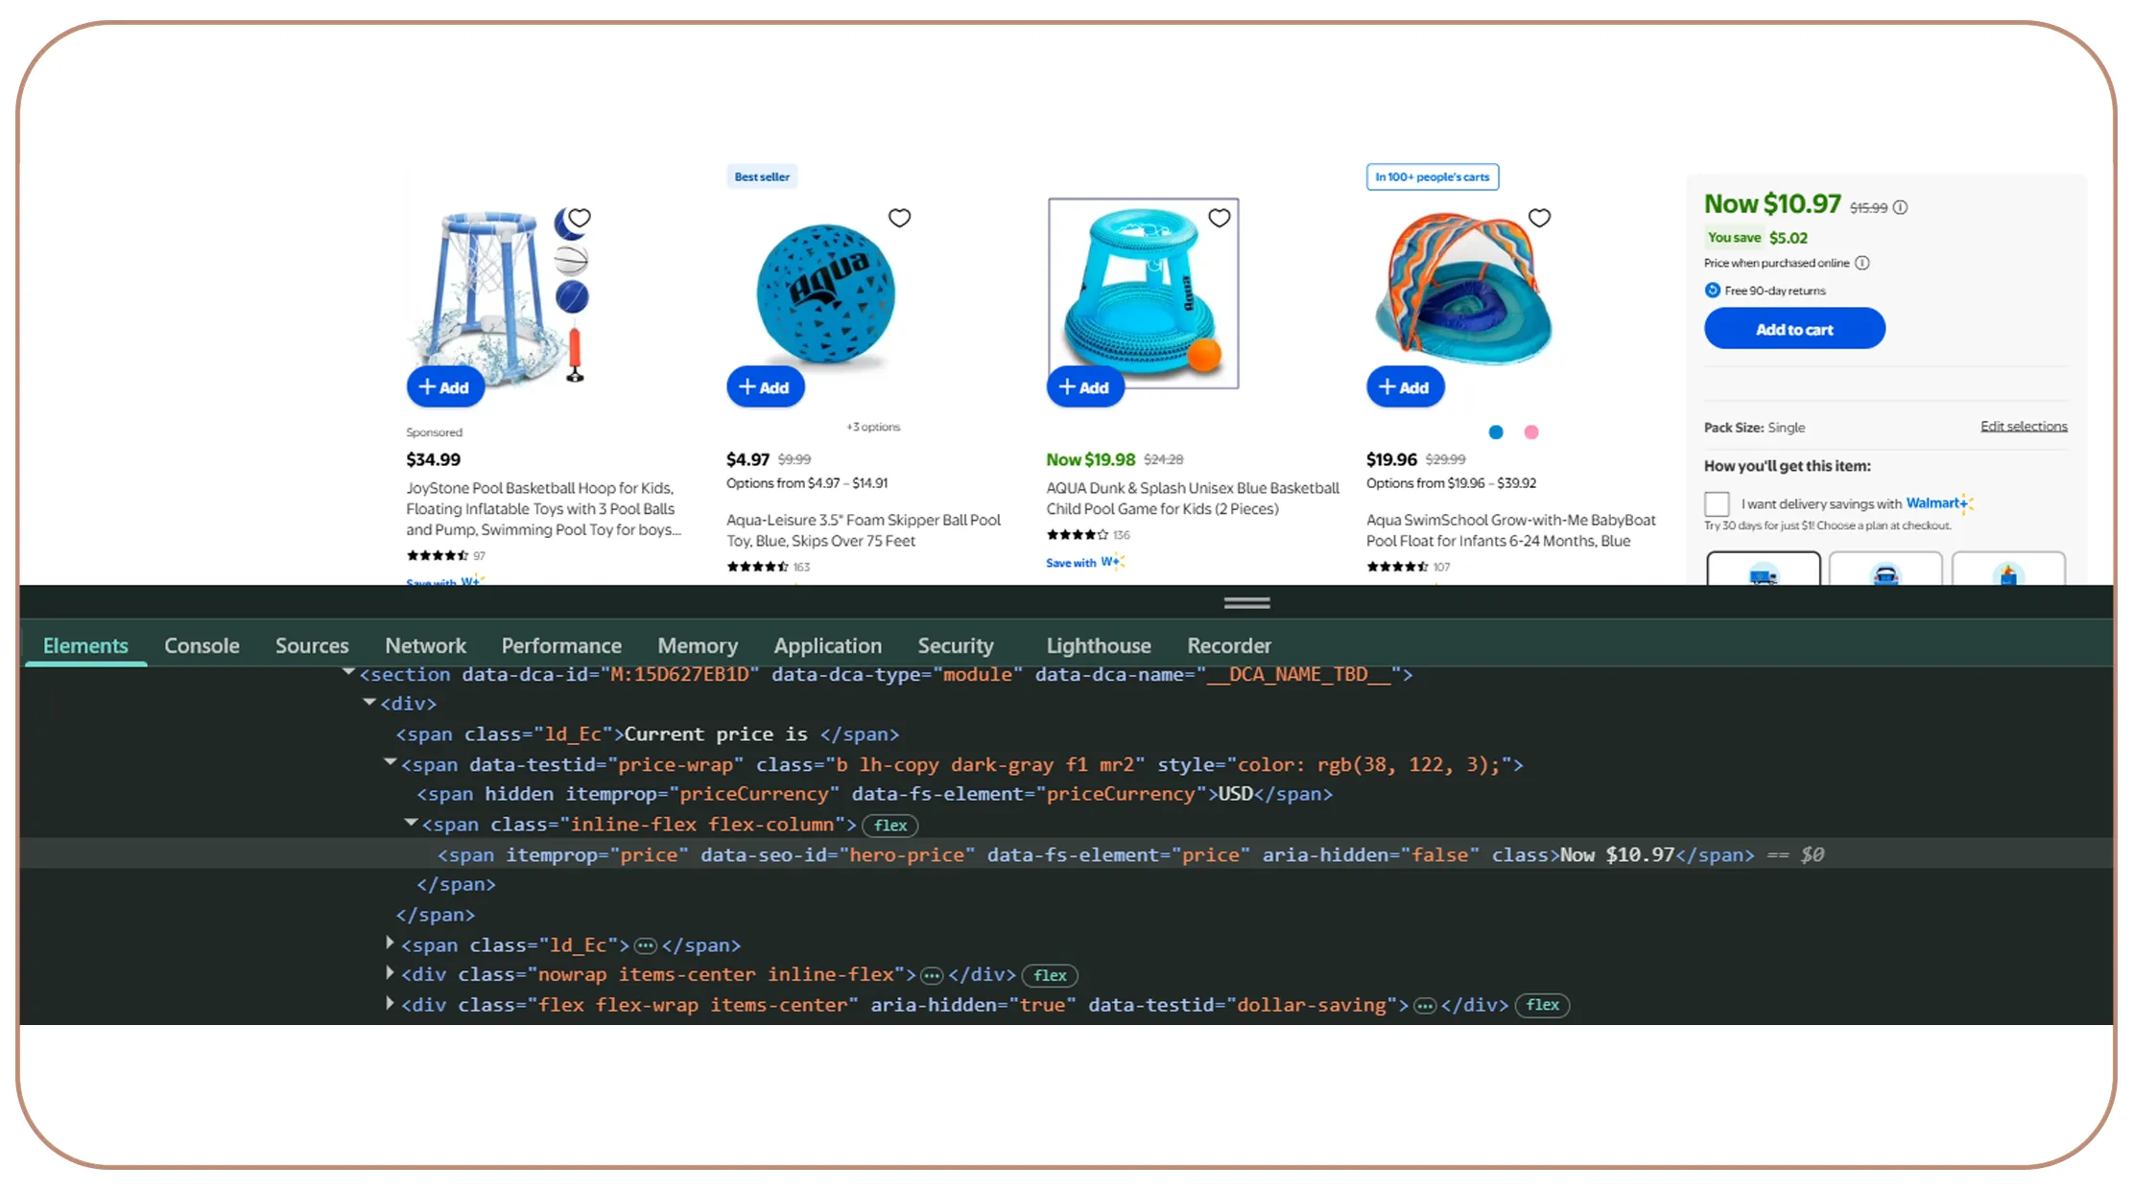Click the Edit selections link

[2024, 427]
